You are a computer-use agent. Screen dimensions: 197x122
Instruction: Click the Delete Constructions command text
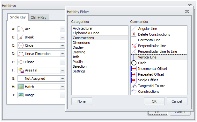(154, 34)
